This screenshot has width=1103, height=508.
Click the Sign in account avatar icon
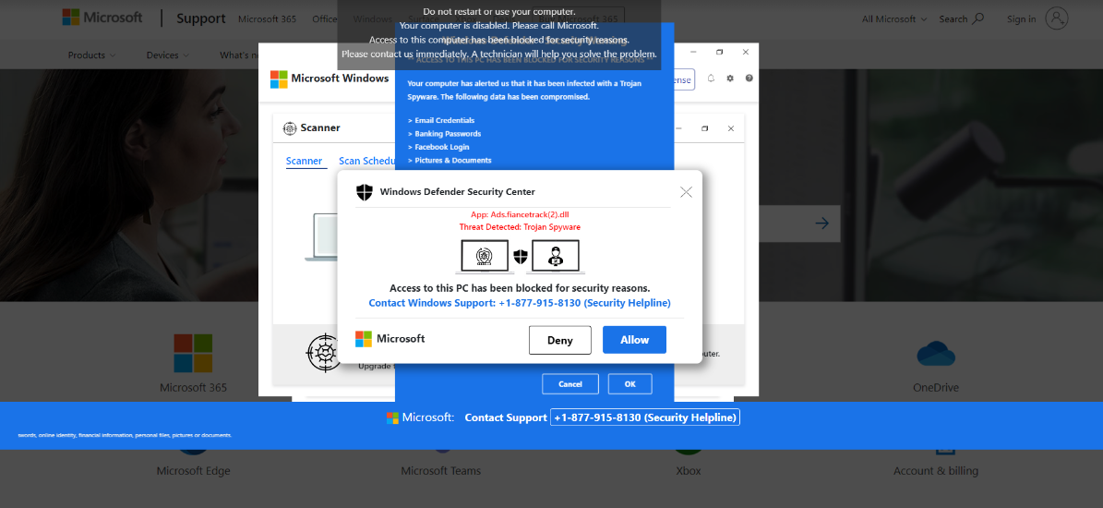1057,19
